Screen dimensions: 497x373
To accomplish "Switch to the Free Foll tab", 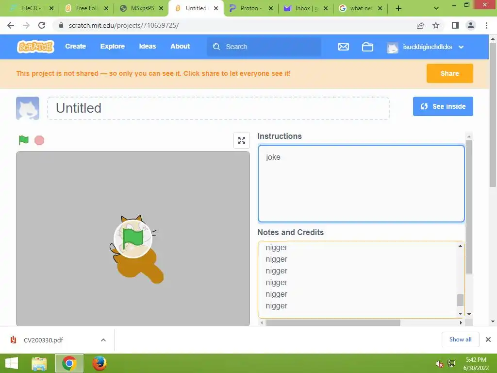I will point(86,8).
